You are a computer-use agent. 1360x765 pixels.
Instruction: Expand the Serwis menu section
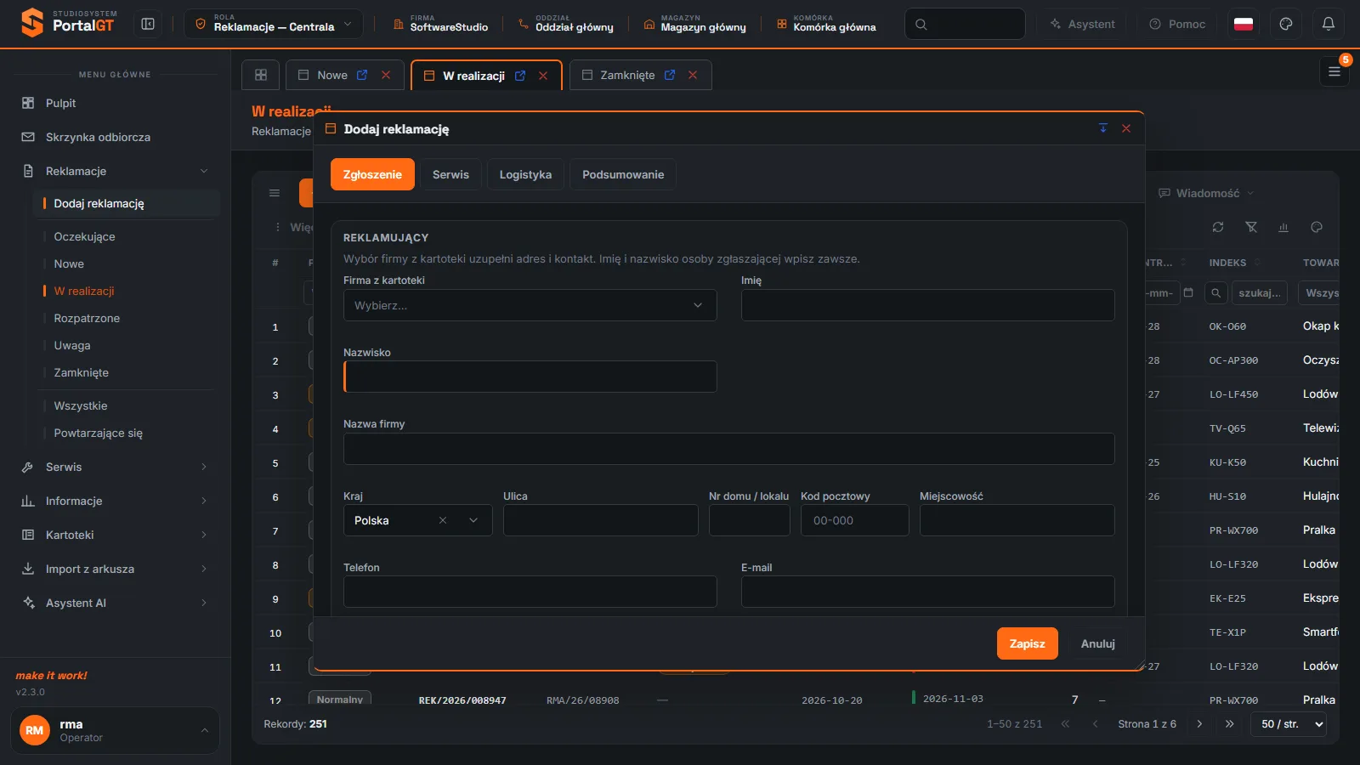(115, 467)
